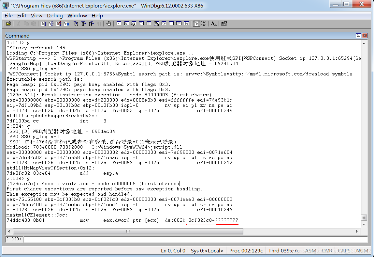Open the Command Browser toolbar icon
The image size is (374, 257).
(x=186, y=24)
